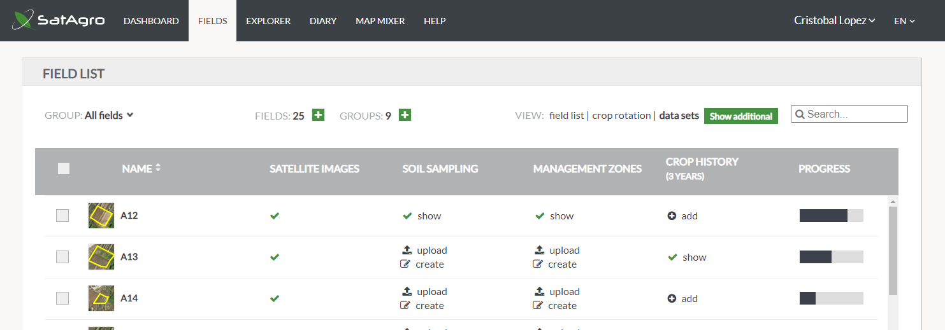Click A14 soil sampling create pencil icon
Image resolution: width=945 pixels, height=330 pixels.
(405, 305)
